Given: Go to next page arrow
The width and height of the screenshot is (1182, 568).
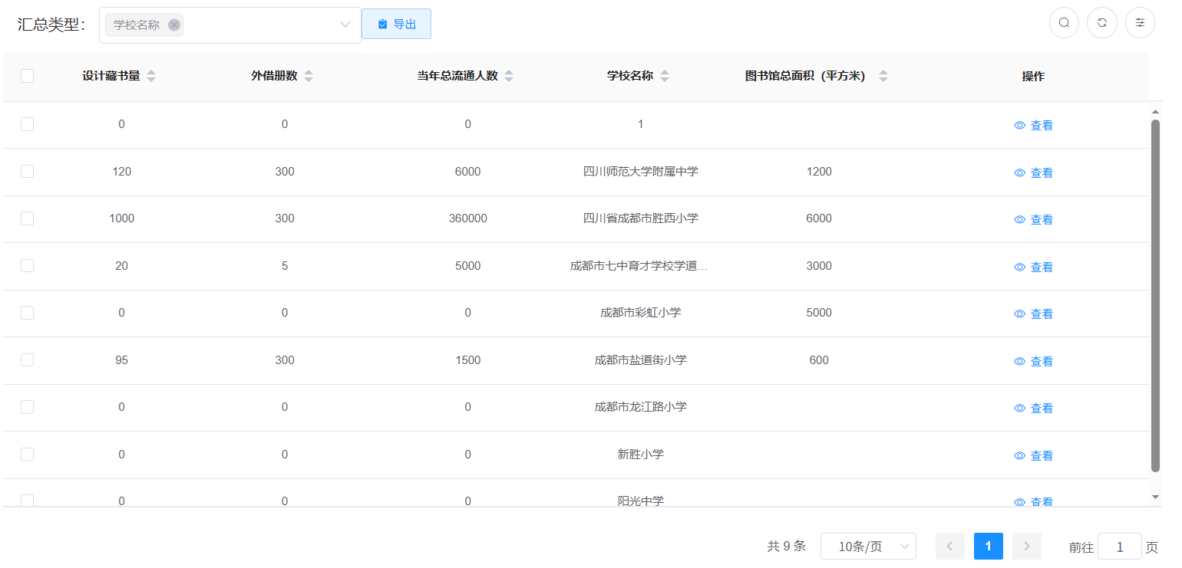Looking at the screenshot, I should (1026, 547).
